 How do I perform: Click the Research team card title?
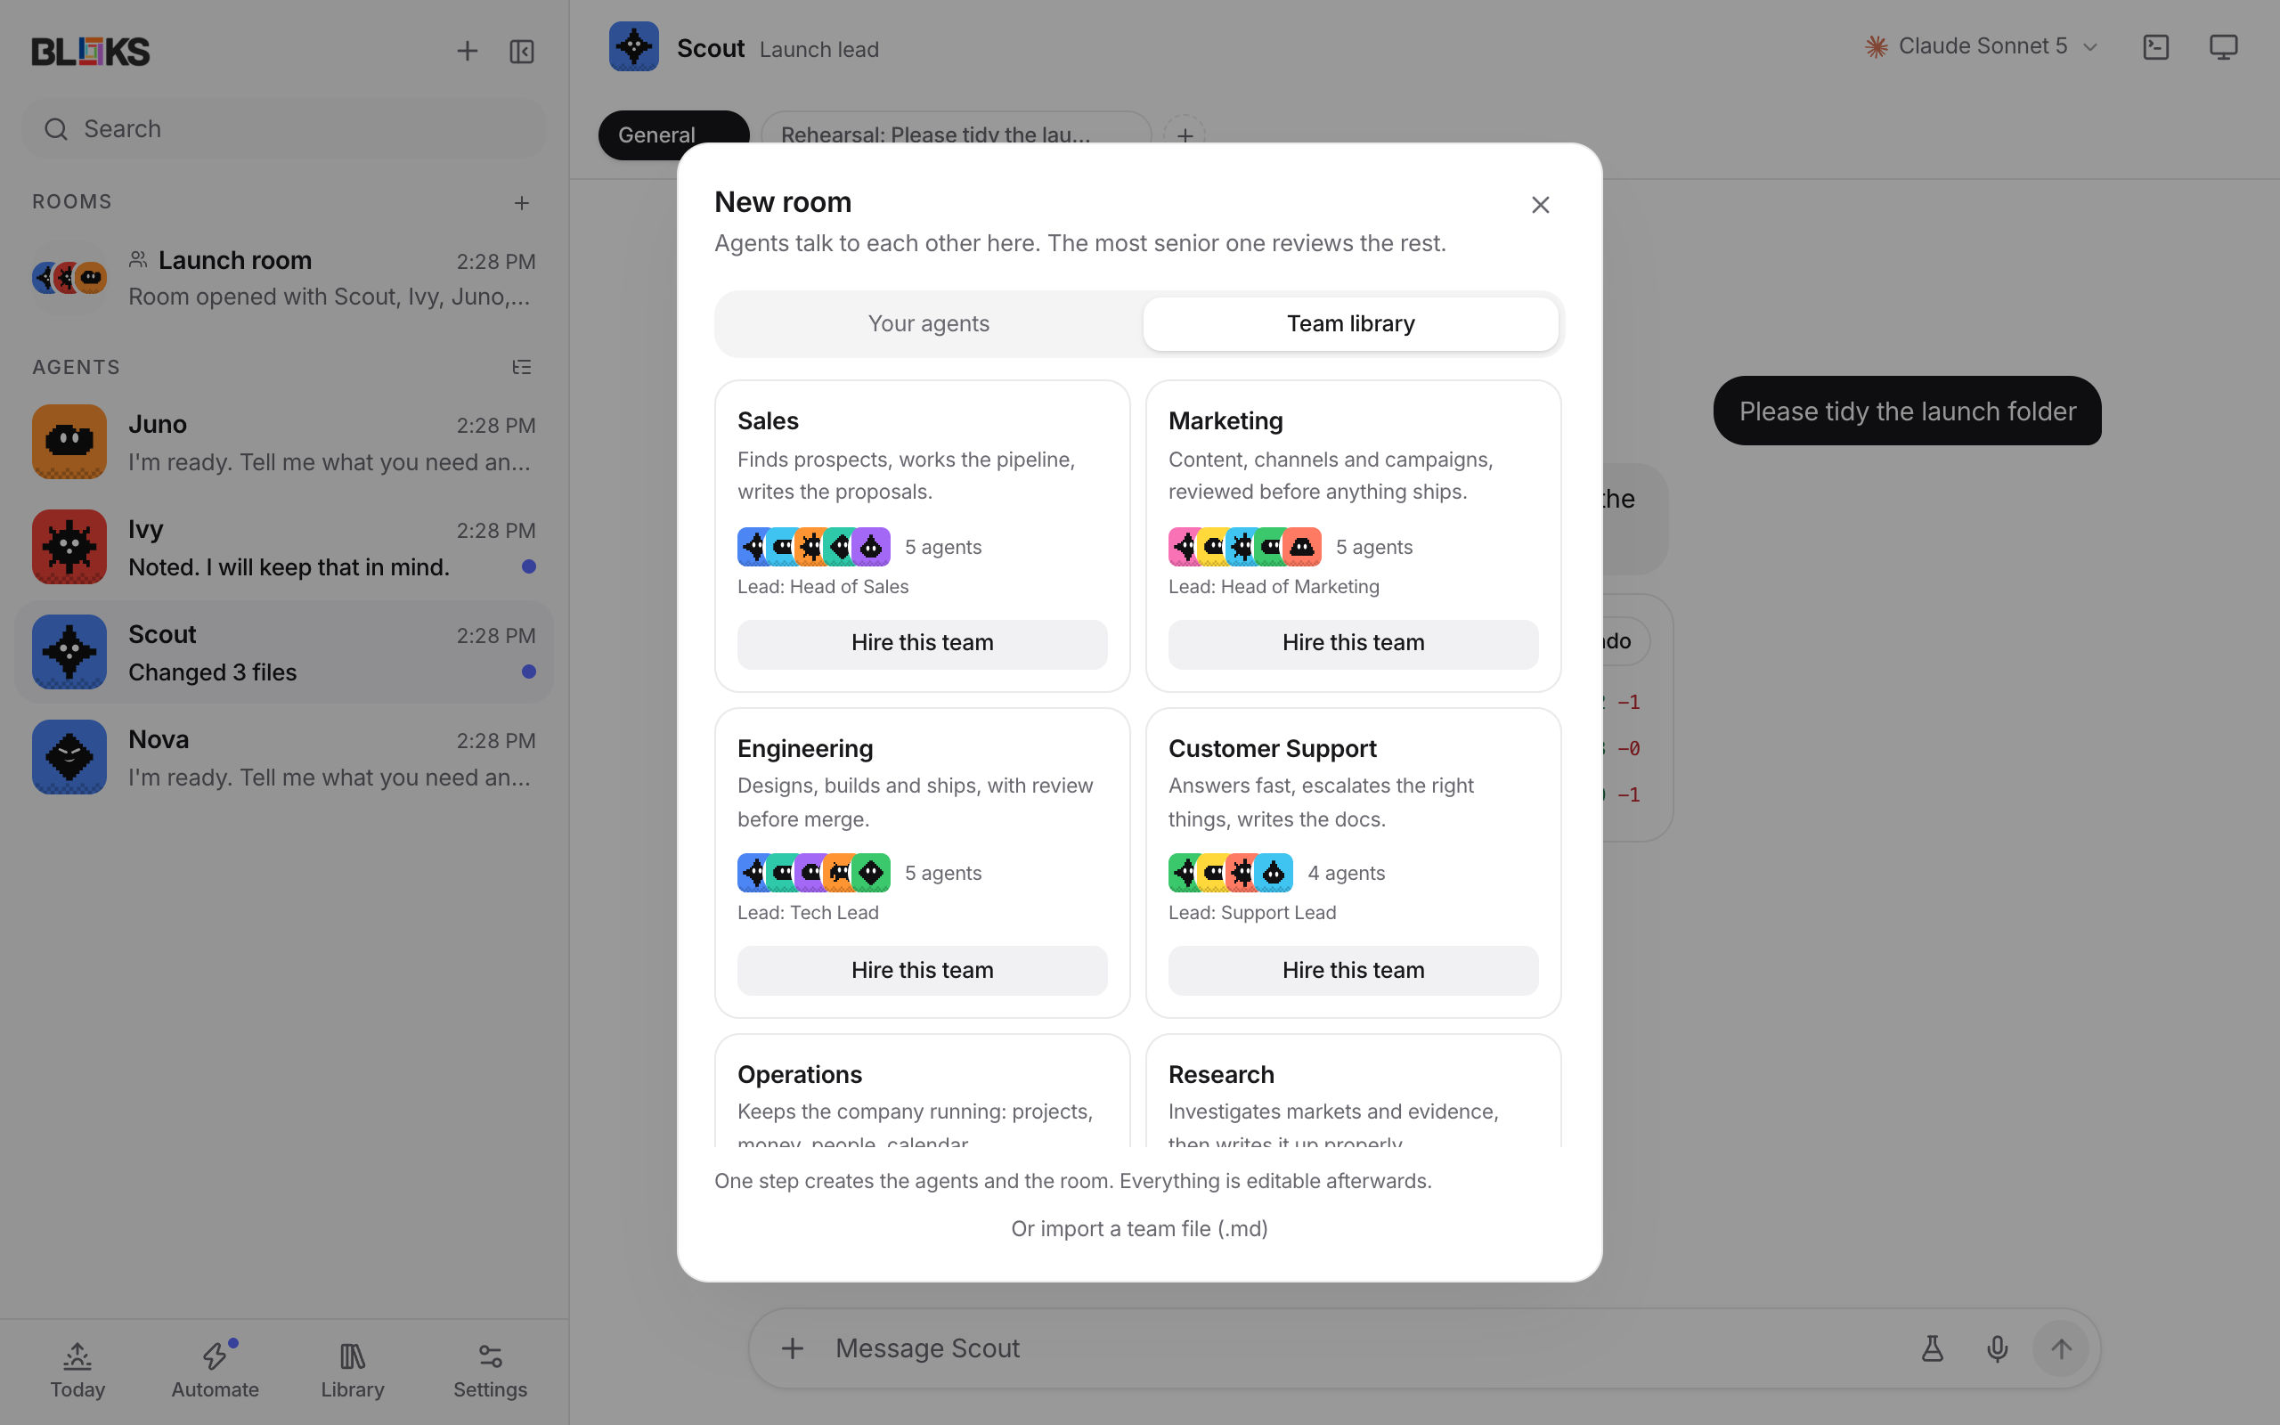[1221, 1074]
